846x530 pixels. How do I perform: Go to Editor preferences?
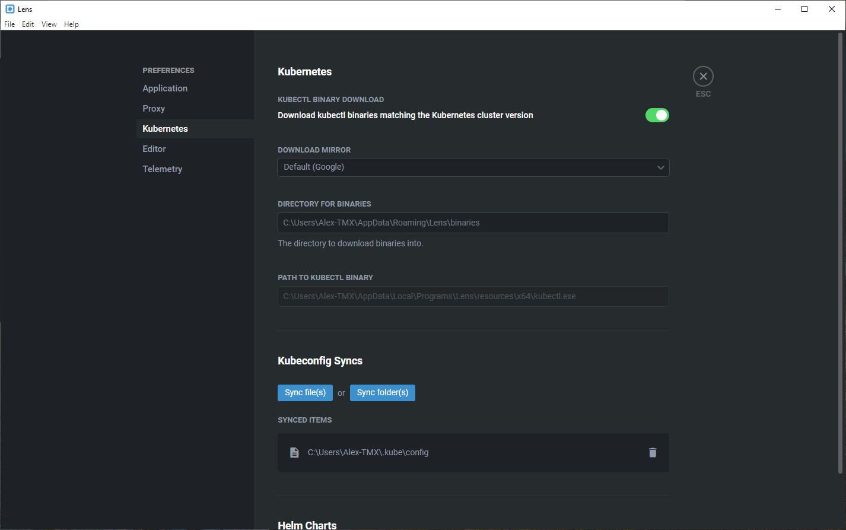point(154,149)
